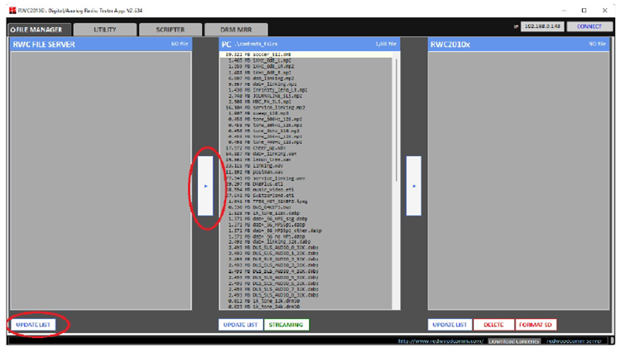Select the sweep_128.mp3 file
Screen dimensions: 621x352
click(x=306, y=113)
